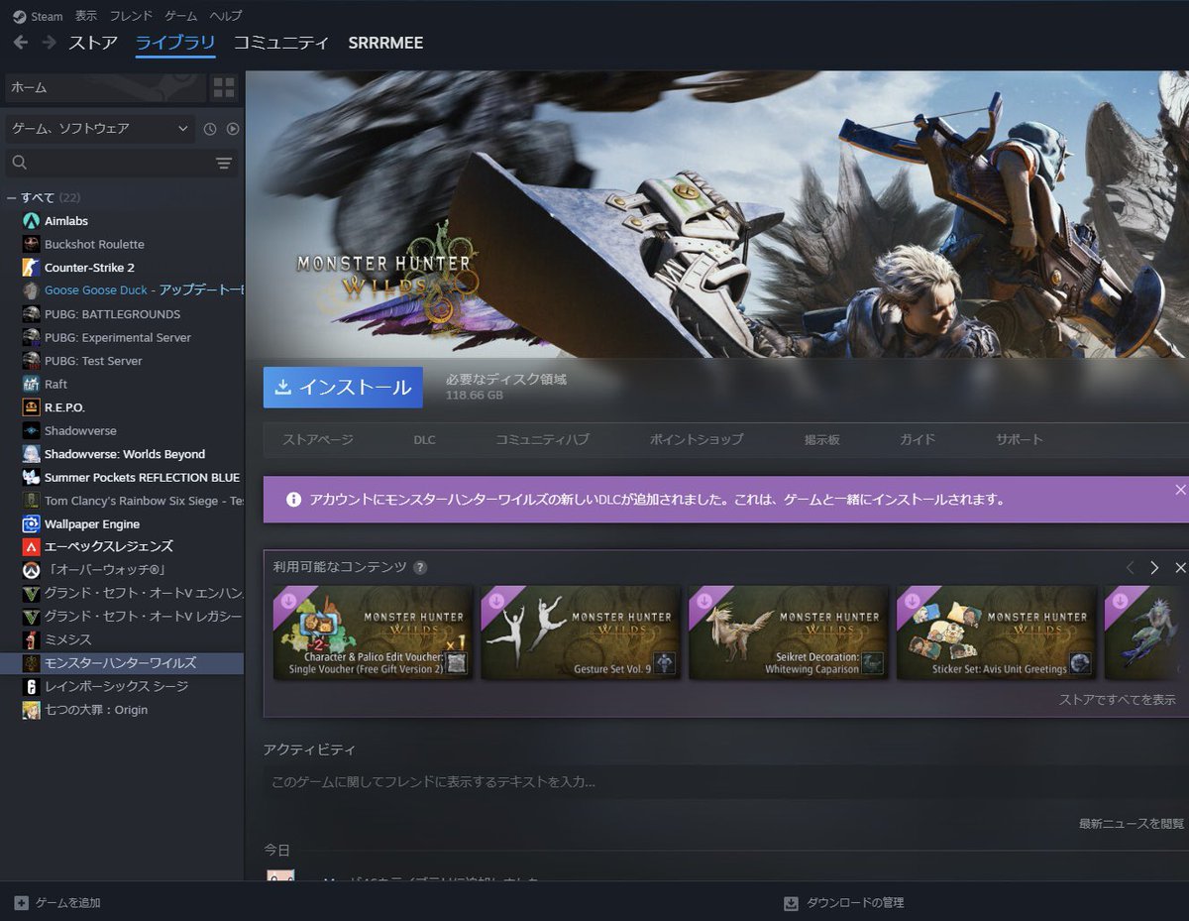This screenshot has width=1189, height=921.
Task: Click the Summer Pockets game icon
Action: pyautogui.click(x=31, y=478)
